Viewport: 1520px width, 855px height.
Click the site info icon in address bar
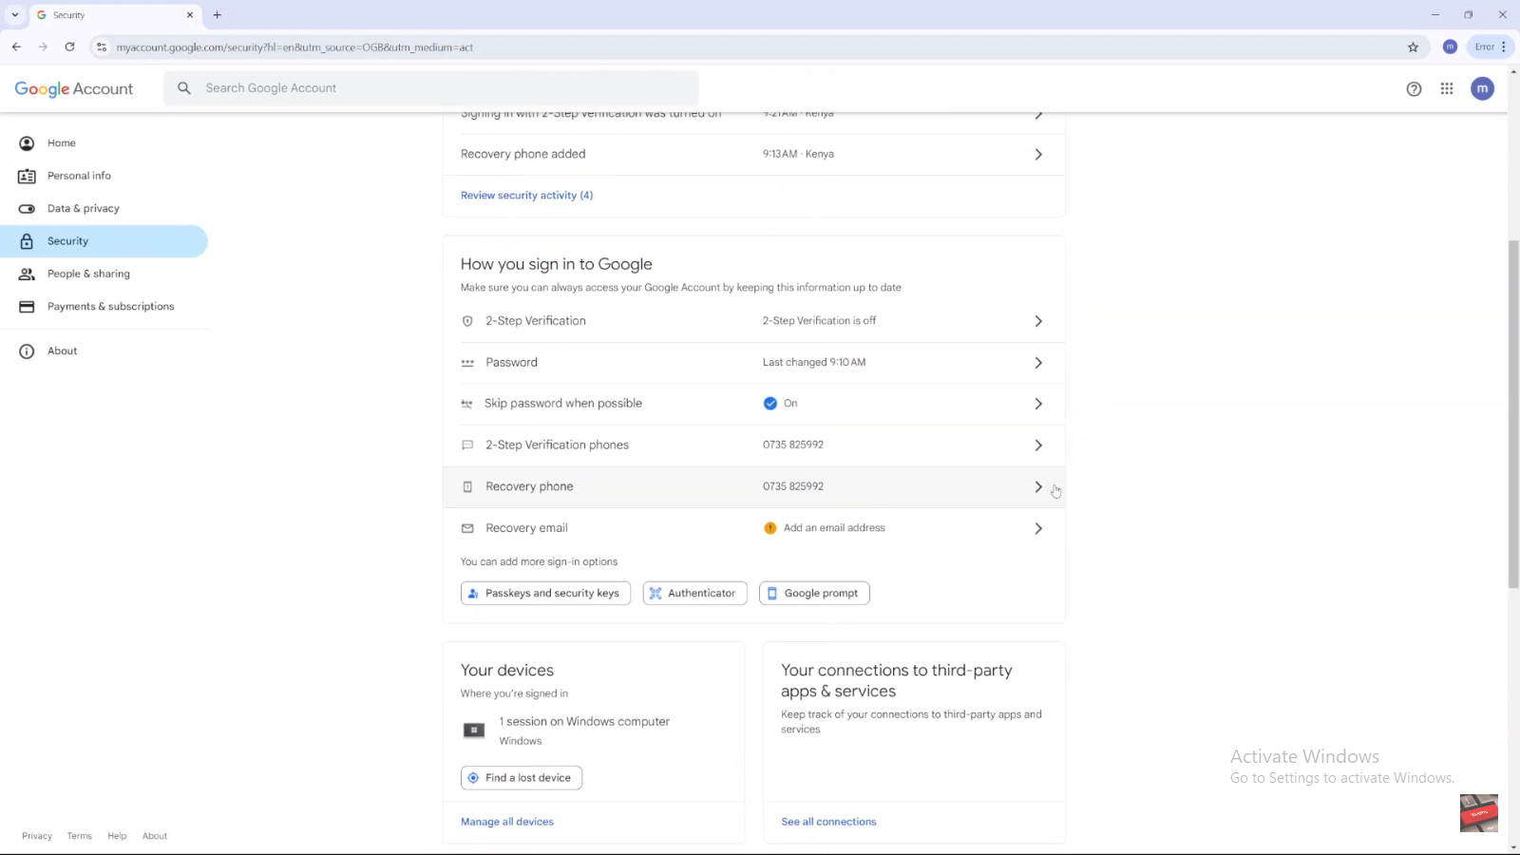tap(102, 47)
